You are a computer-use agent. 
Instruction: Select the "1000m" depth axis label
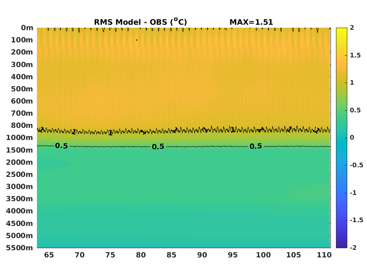tap(20, 137)
